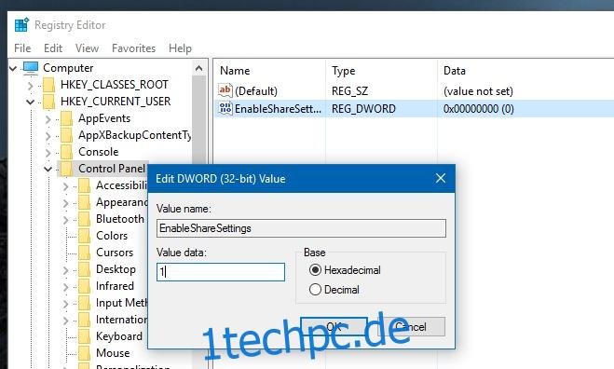Viewport: 614px width, 369px height.
Task: Click the Bluetooth folder icon
Action: pyautogui.click(x=84, y=219)
